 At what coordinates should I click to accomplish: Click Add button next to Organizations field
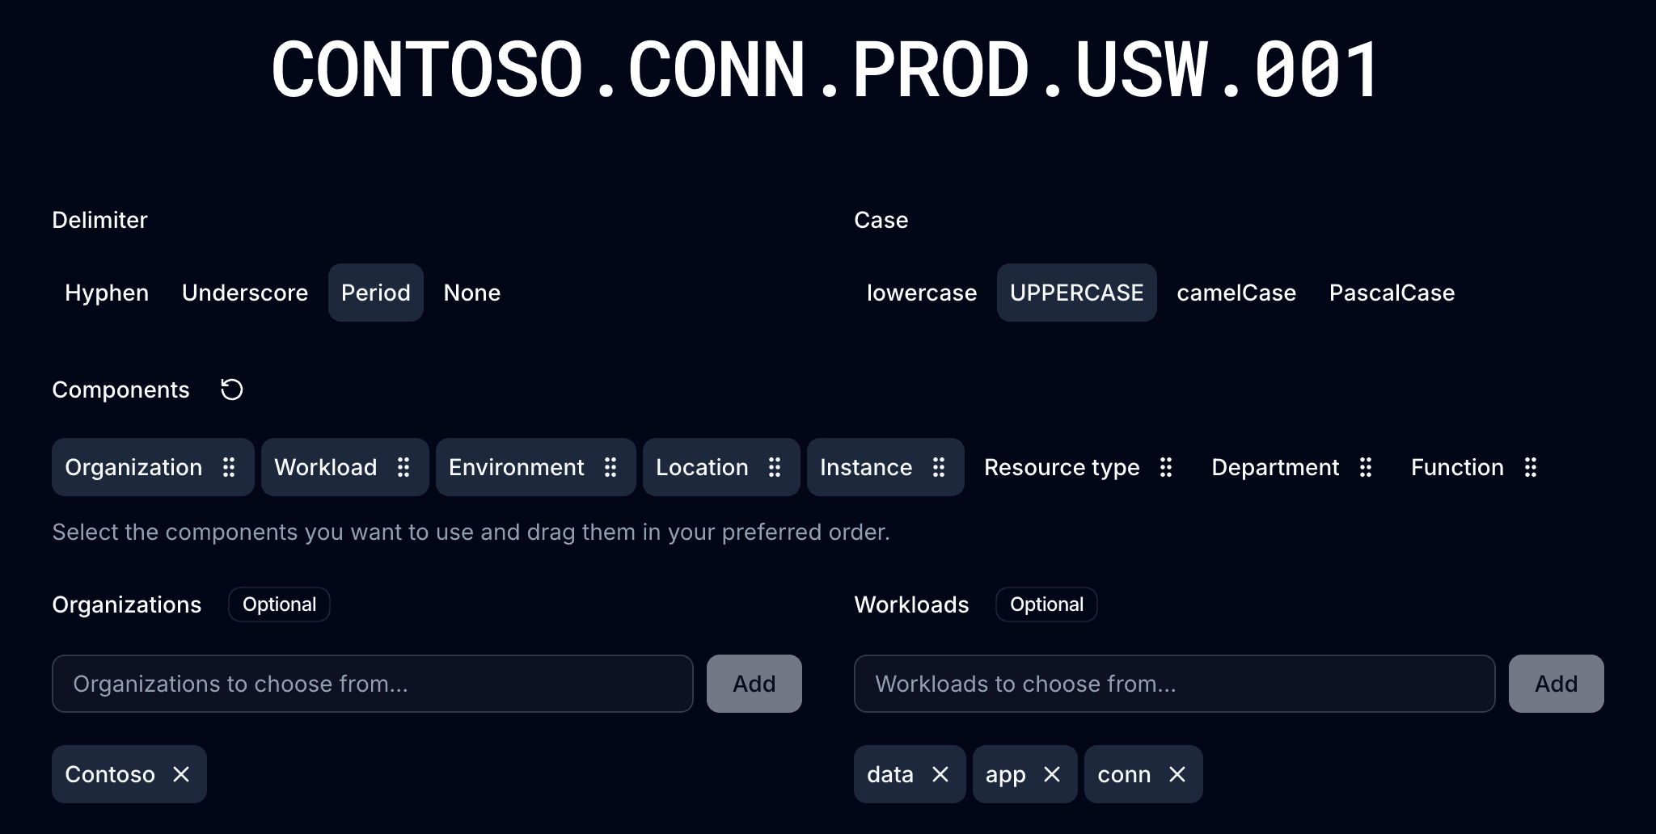coord(754,684)
